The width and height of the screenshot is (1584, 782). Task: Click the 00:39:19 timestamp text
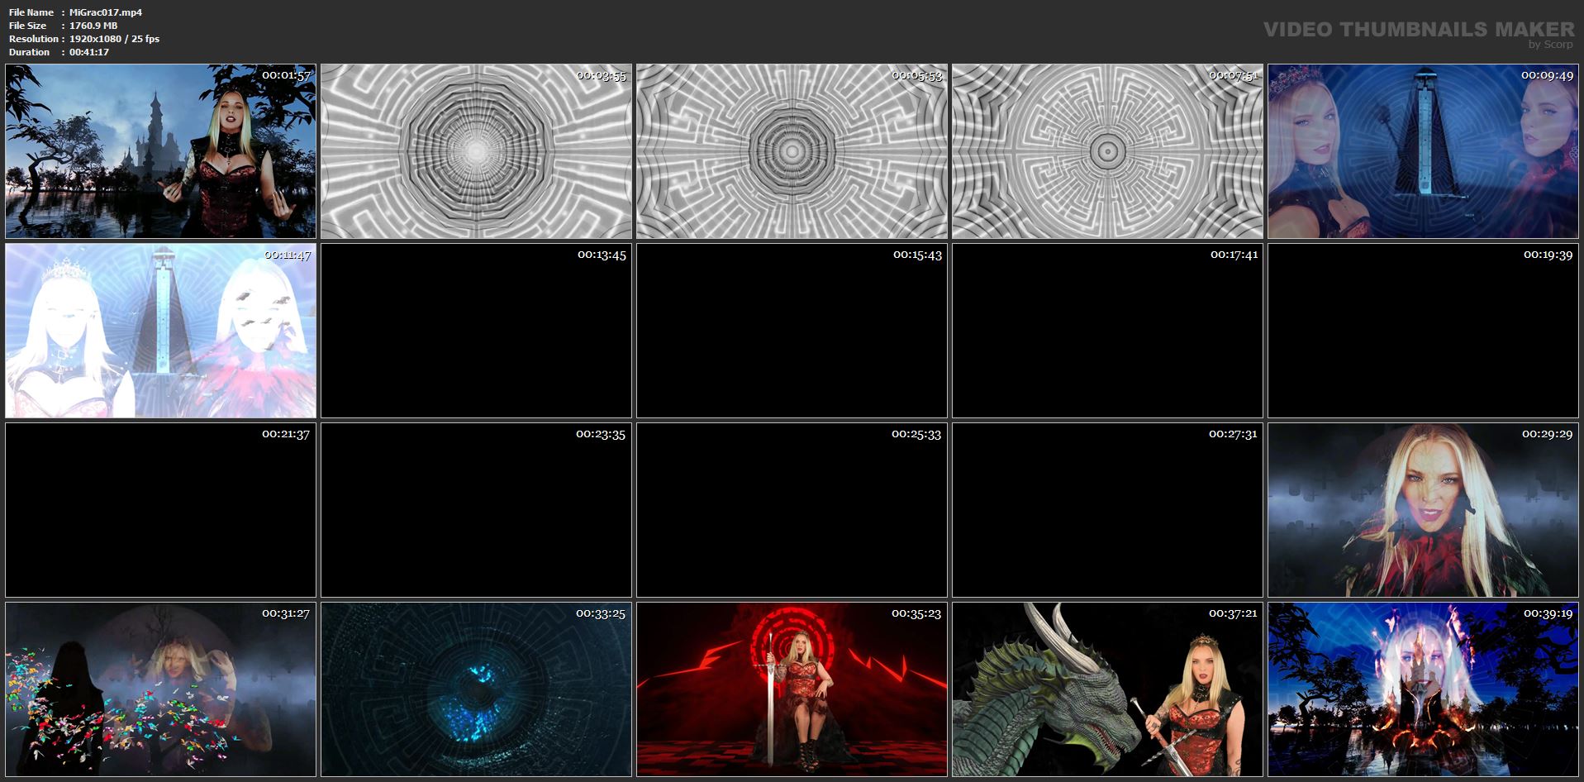pos(1548,613)
